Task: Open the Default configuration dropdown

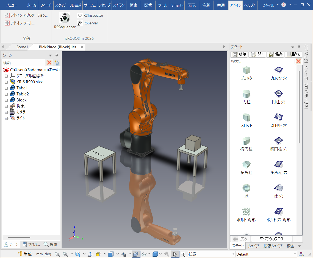Action: [295, 254]
